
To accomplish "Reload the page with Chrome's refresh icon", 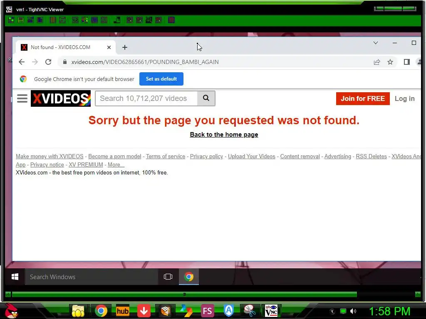I will click(x=48, y=62).
